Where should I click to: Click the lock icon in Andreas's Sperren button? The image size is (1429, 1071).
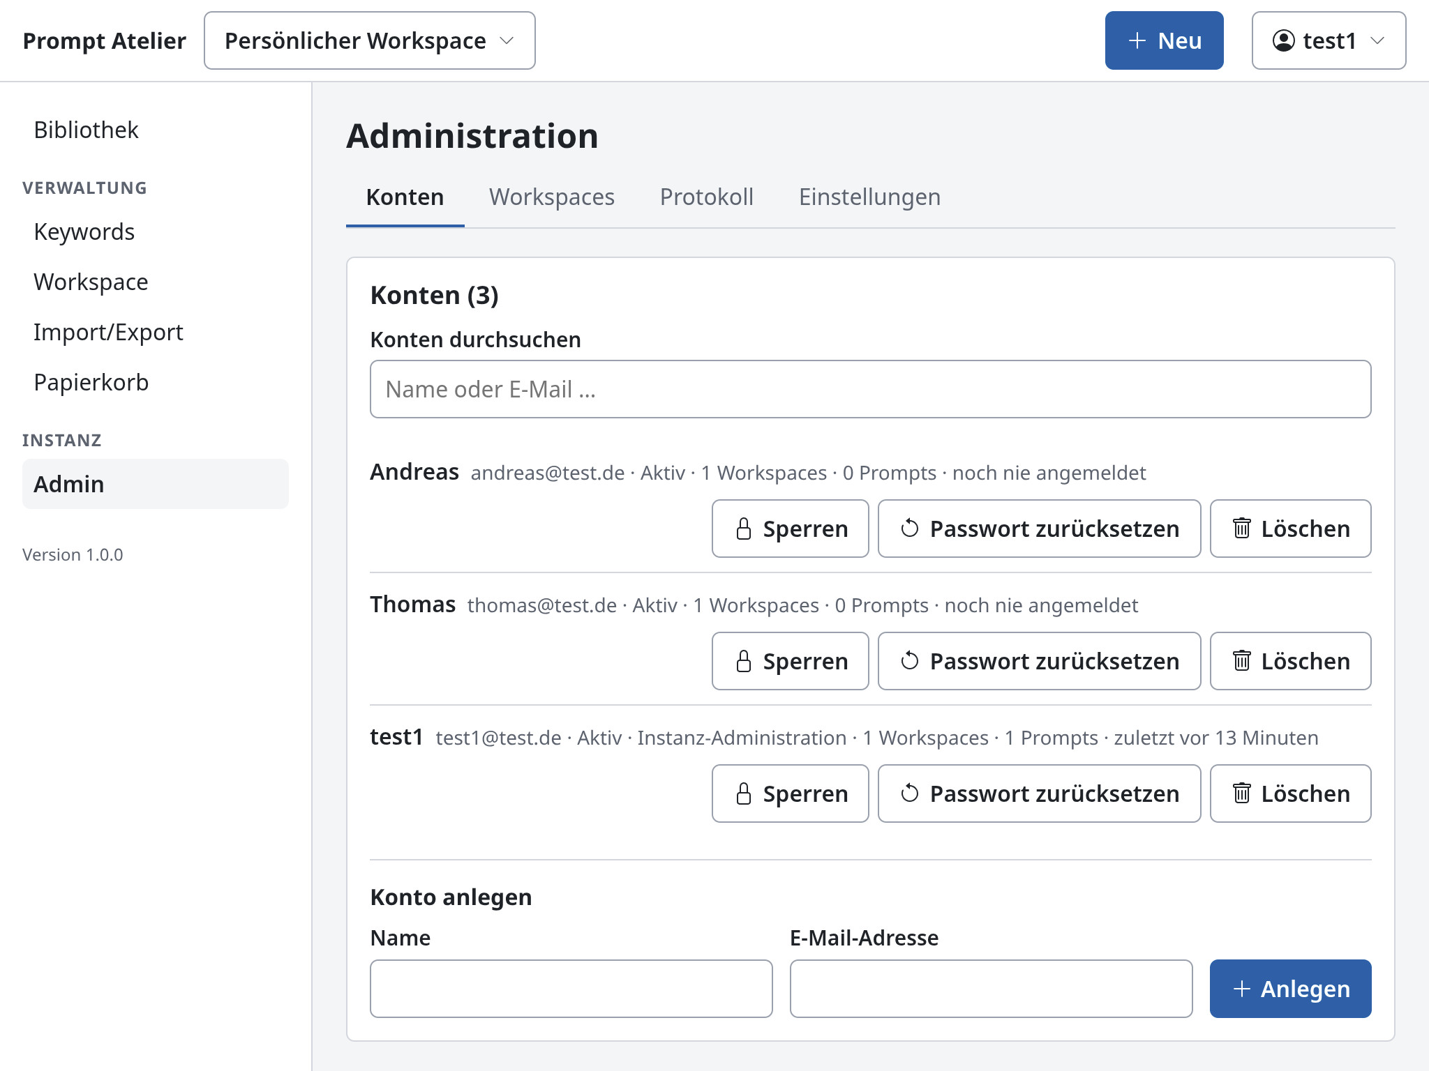(744, 529)
